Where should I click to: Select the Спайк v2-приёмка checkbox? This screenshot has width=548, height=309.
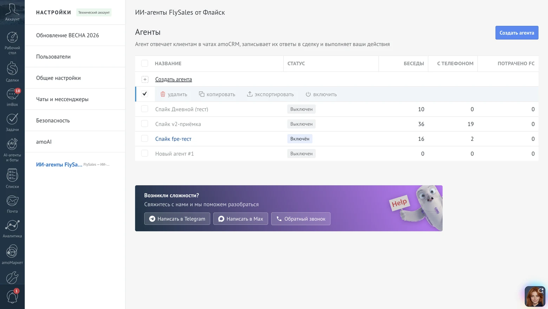click(145, 124)
